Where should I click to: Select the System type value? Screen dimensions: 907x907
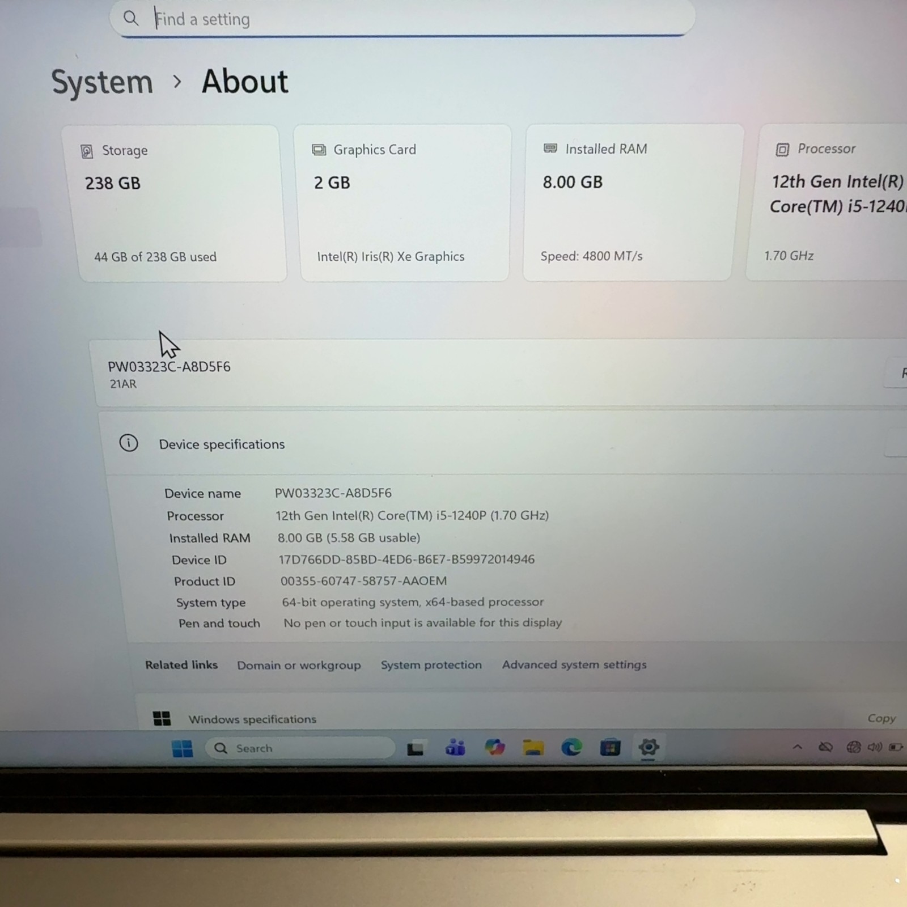(413, 602)
